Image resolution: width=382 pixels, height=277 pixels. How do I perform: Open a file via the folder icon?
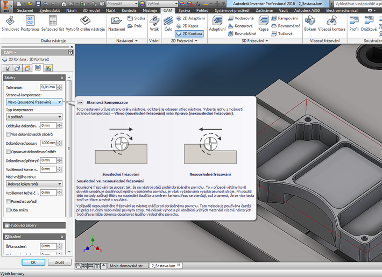click(30, 4)
